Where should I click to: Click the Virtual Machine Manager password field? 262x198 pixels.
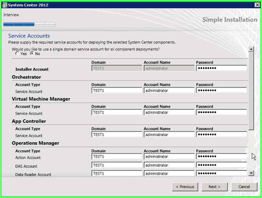pos(221,112)
